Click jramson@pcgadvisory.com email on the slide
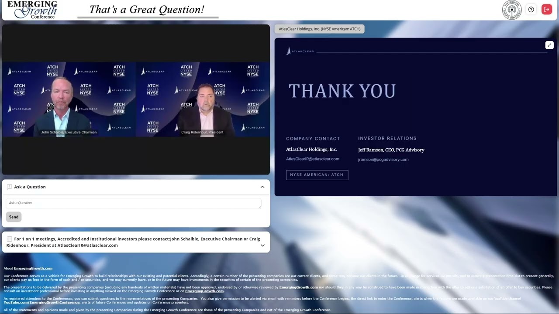This screenshot has height=314, width=559. point(383,160)
